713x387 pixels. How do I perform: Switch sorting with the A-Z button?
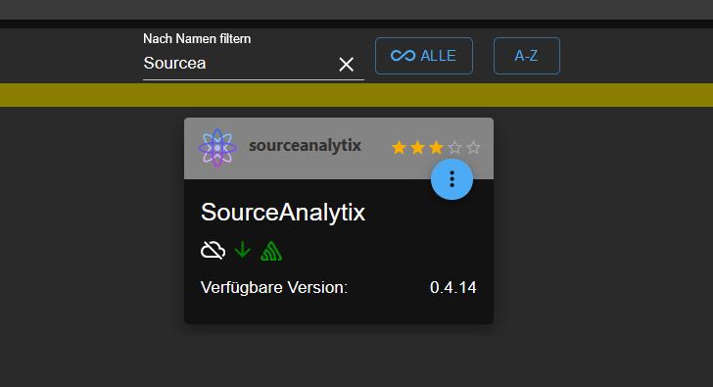coord(527,56)
